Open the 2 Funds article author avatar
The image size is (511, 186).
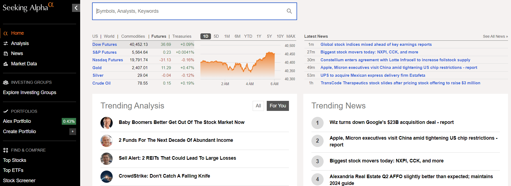click(106, 141)
